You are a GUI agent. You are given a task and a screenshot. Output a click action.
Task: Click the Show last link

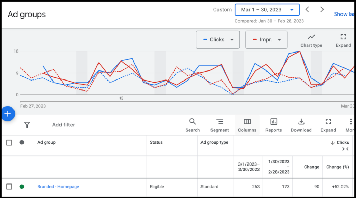click(x=344, y=14)
